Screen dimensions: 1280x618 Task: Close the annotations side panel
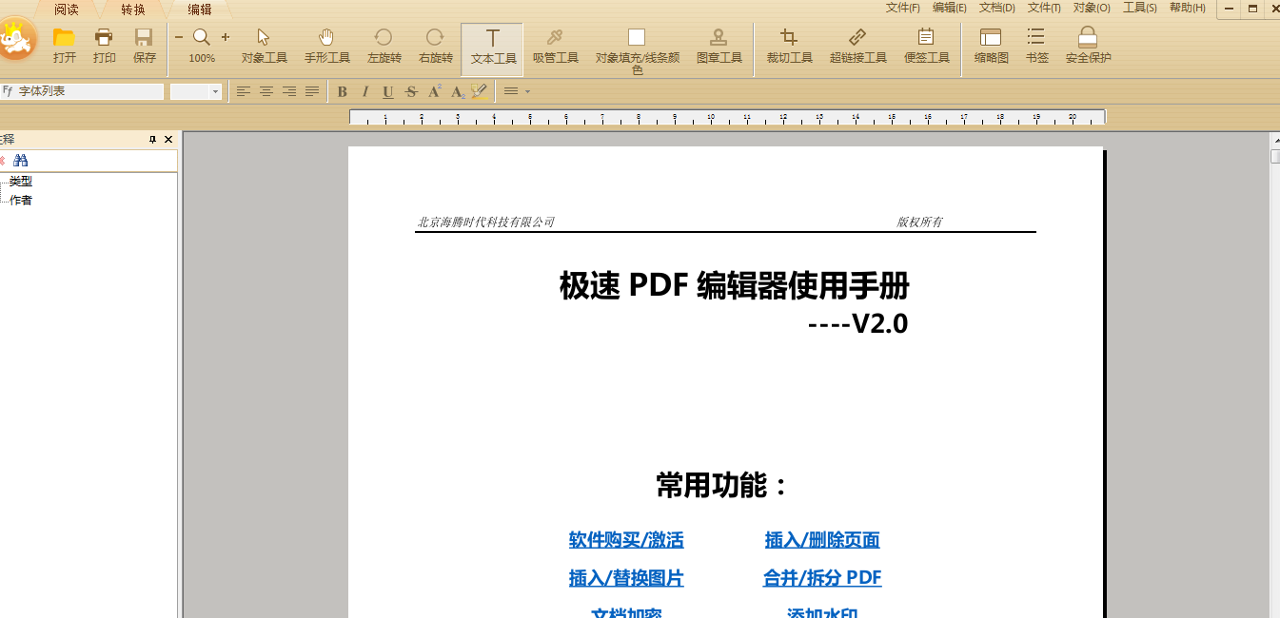pos(168,140)
